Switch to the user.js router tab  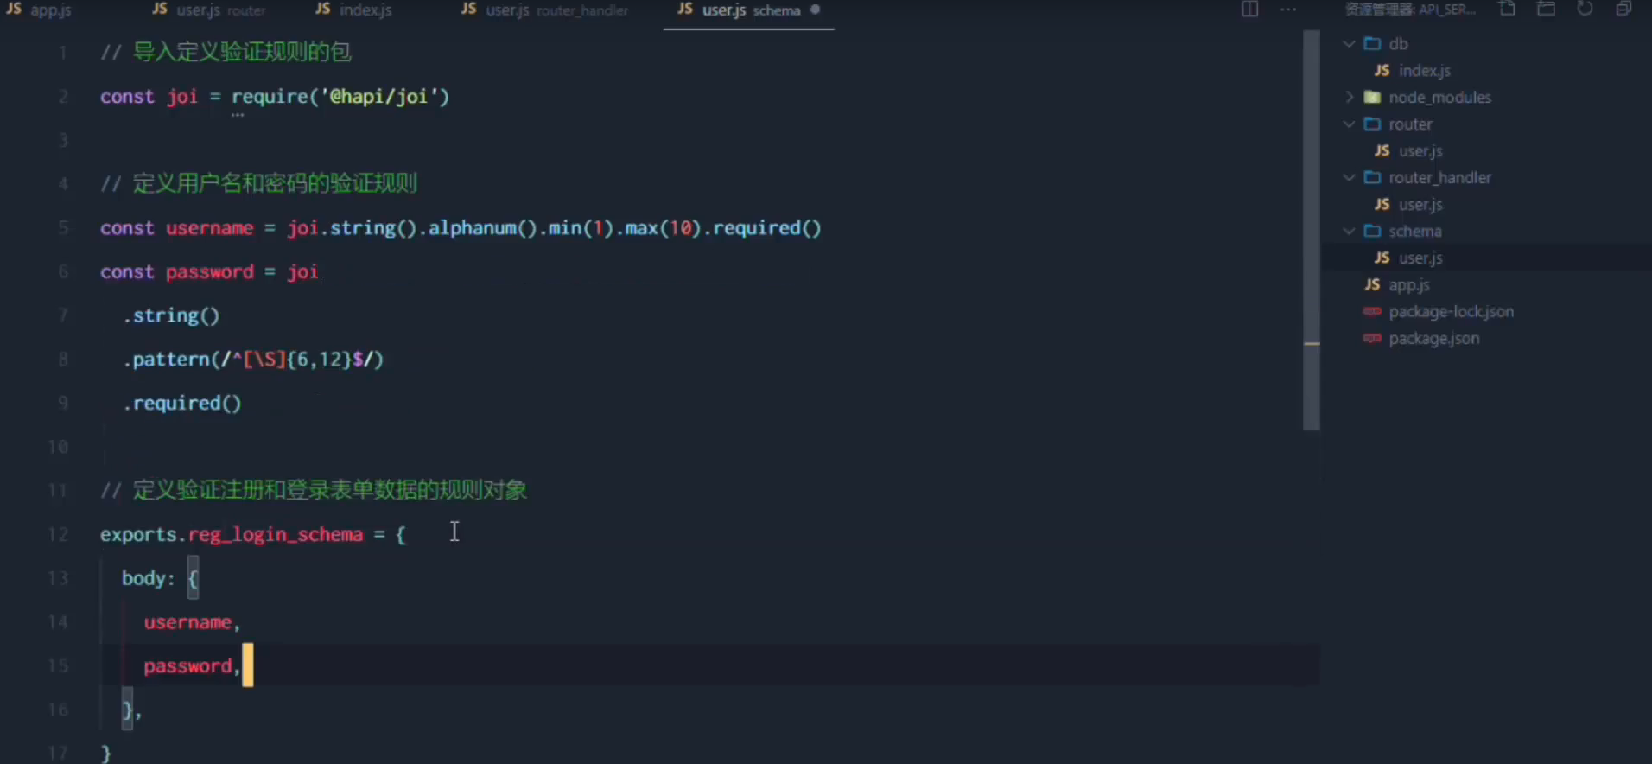208,10
